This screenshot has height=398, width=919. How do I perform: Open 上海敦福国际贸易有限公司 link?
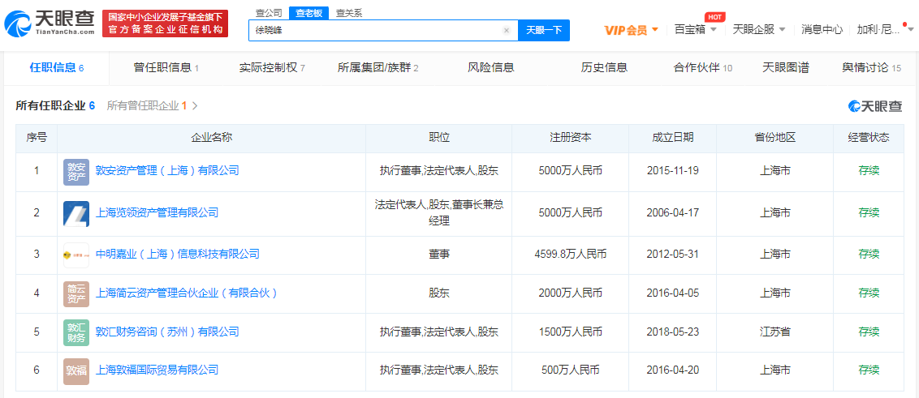pyautogui.click(x=157, y=370)
